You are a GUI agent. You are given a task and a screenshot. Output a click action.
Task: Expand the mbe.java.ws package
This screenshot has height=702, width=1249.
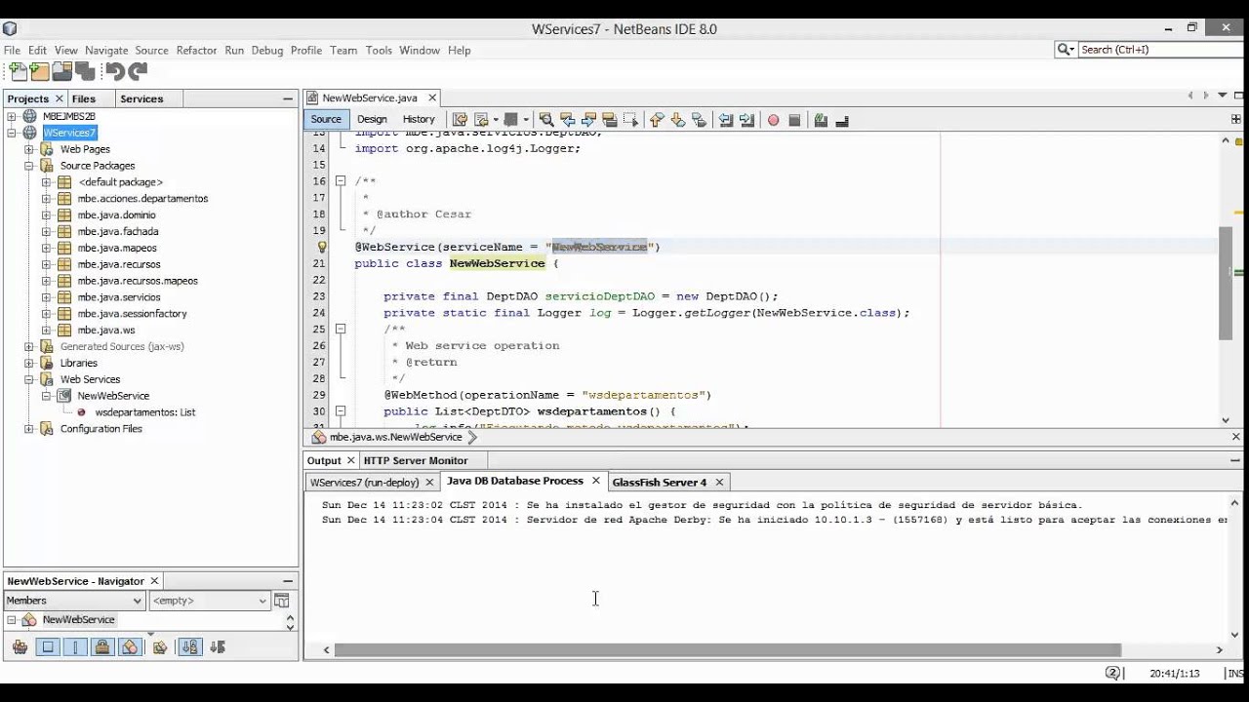(46, 330)
